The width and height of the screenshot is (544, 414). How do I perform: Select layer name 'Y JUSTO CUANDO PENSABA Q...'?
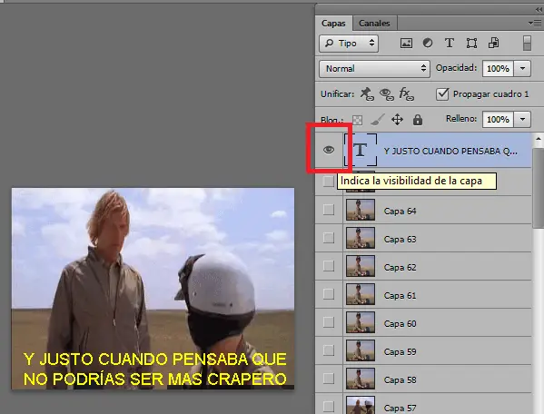pos(450,152)
